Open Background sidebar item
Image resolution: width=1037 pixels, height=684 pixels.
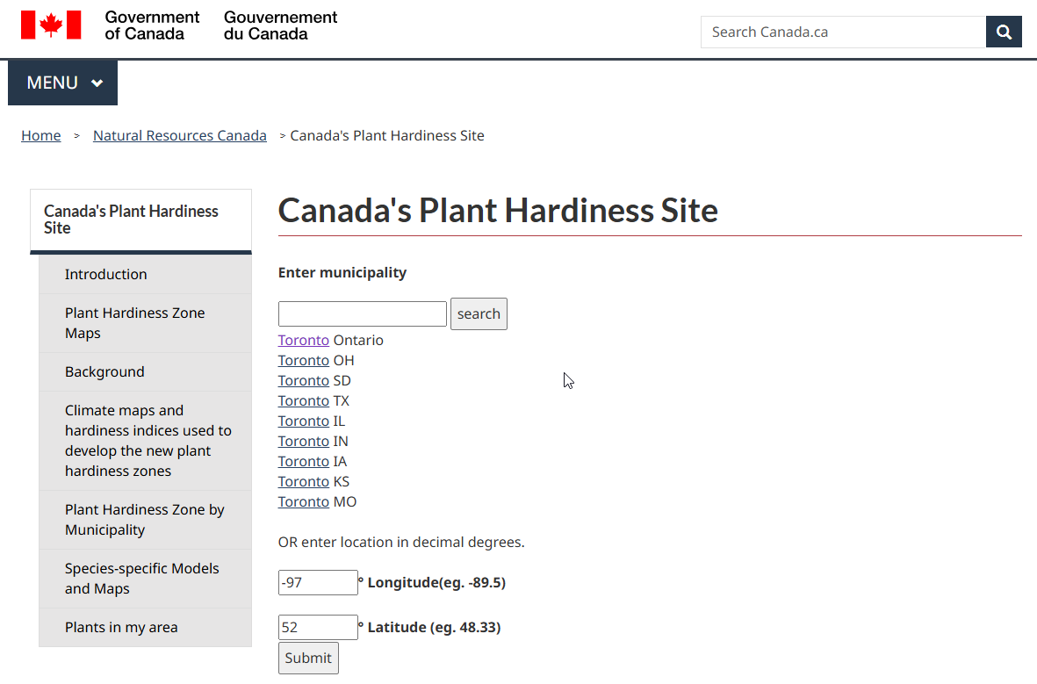pyautogui.click(x=145, y=371)
